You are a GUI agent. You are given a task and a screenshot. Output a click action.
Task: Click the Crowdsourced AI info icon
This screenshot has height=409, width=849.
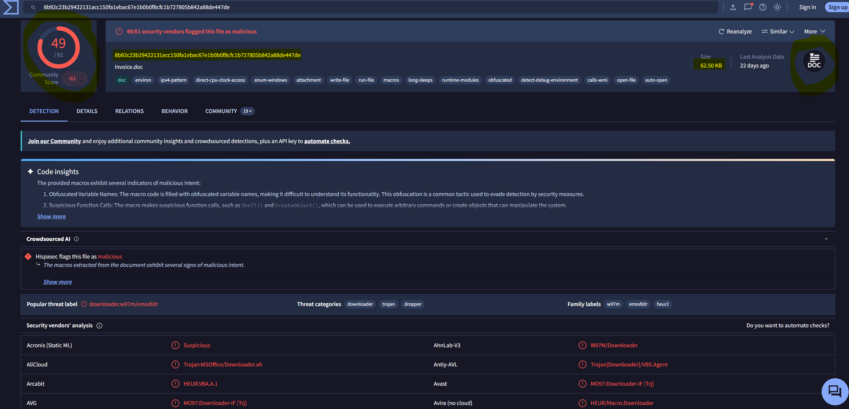point(76,239)
